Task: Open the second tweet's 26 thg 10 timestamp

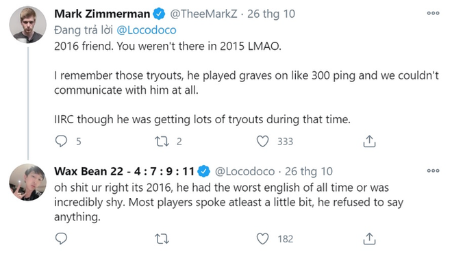Action: point(309,172)
